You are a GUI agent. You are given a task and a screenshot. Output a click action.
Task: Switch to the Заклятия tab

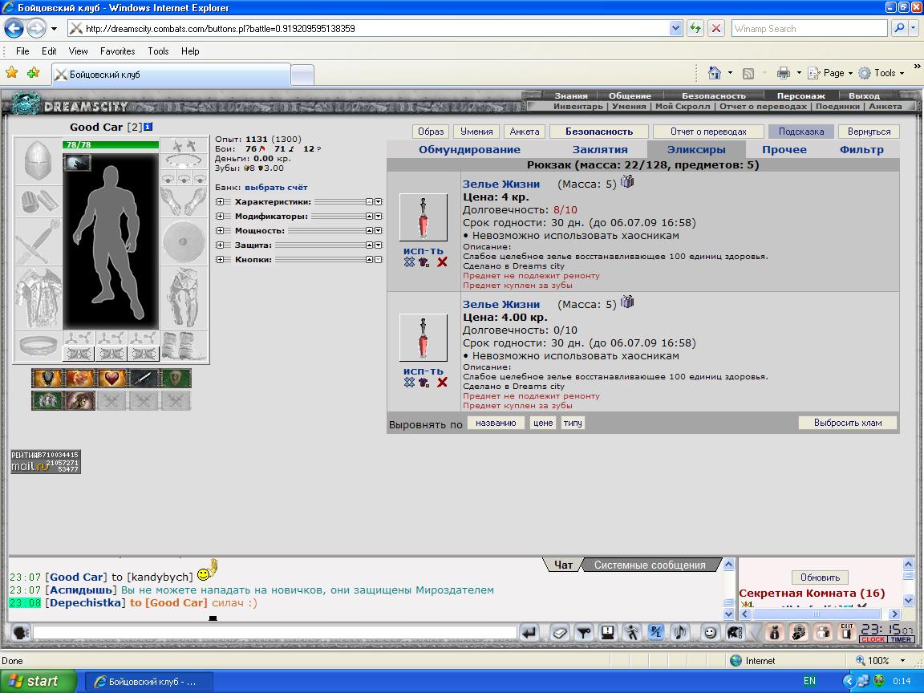coord(600,150)
